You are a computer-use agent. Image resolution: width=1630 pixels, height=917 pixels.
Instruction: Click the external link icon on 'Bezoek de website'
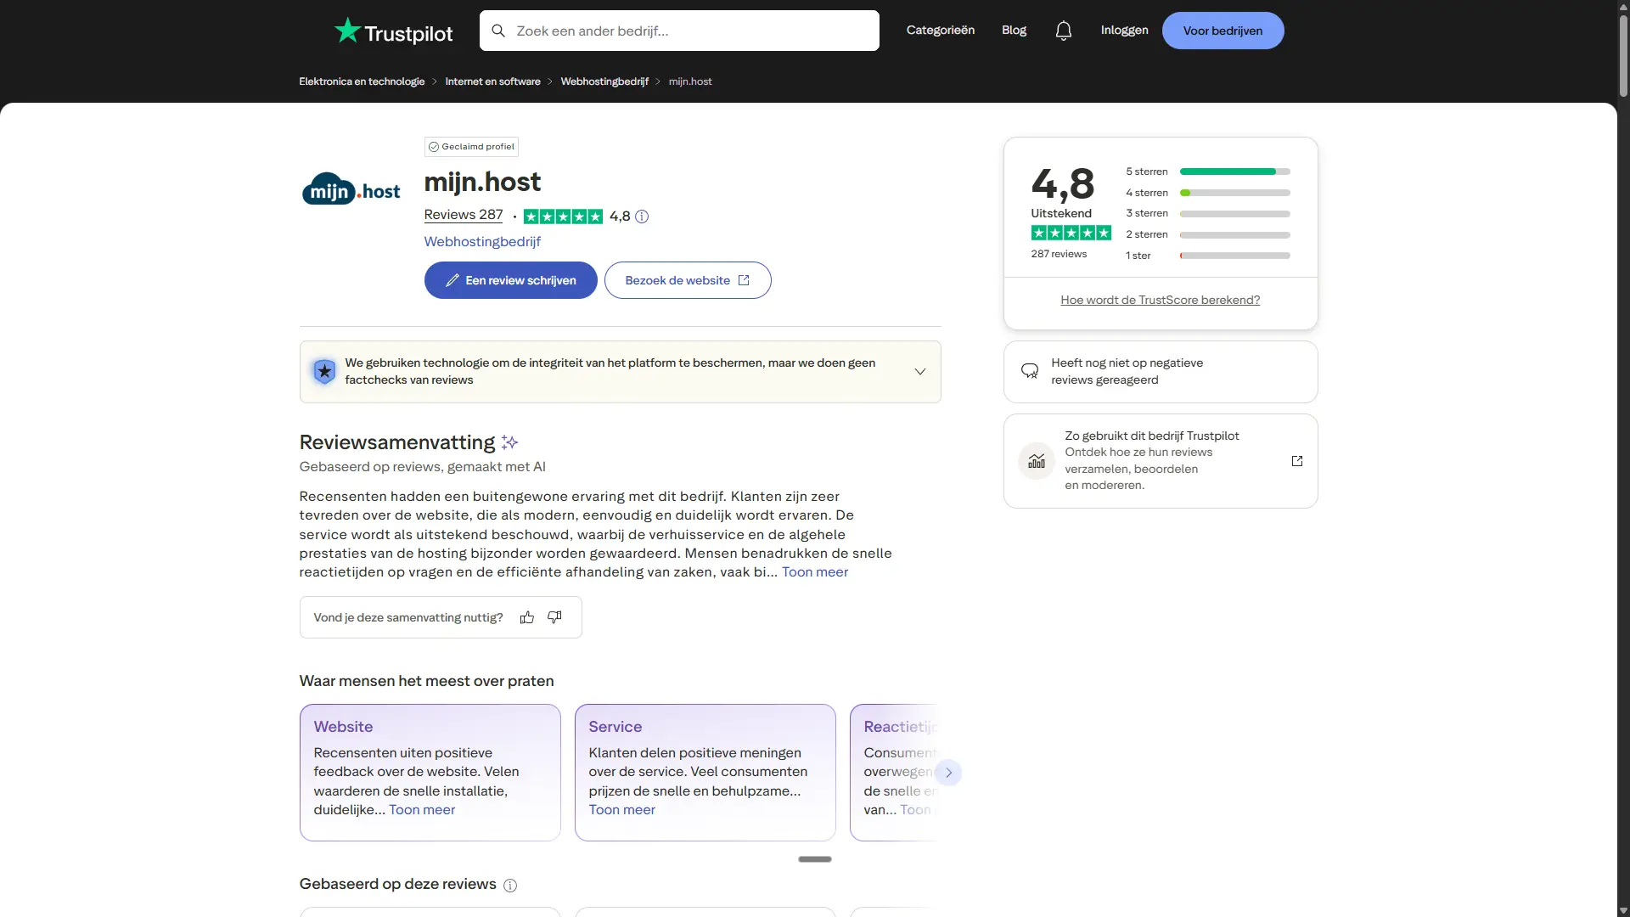744,279
